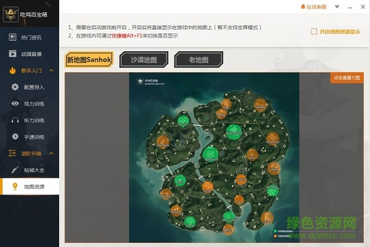Collapse the 新手入门 chevron

tap(51, 70)
